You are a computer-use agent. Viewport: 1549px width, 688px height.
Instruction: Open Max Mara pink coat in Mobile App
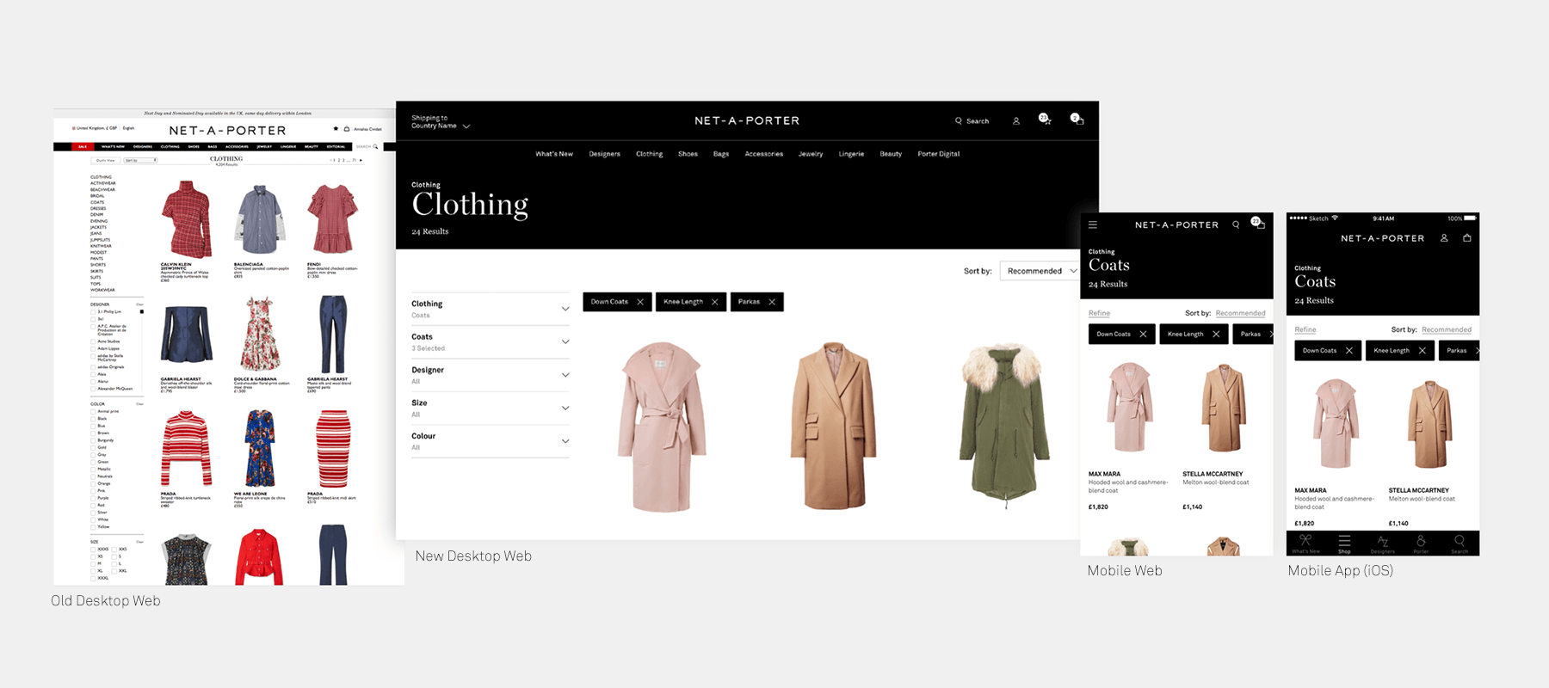point(1336,424)
